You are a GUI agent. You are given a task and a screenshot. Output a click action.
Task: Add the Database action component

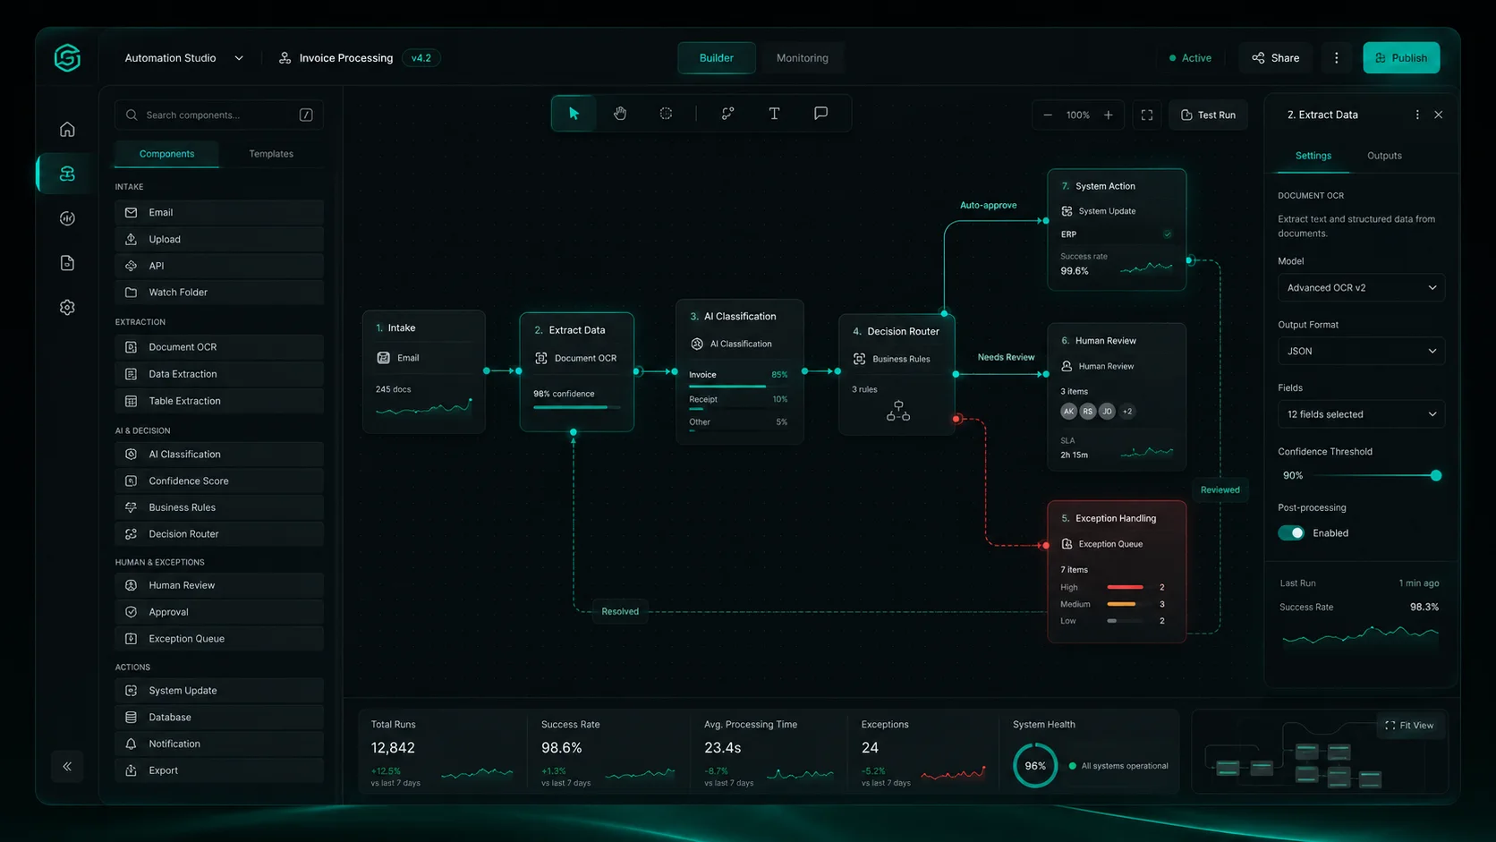[x=219, y=717]
